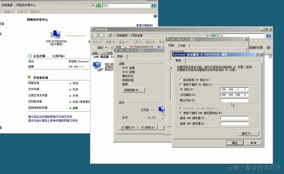Screen dimensions: 284x174
Task: Open 帮助 menu in 网络和共享中心 window
Action: pos(36,12)
